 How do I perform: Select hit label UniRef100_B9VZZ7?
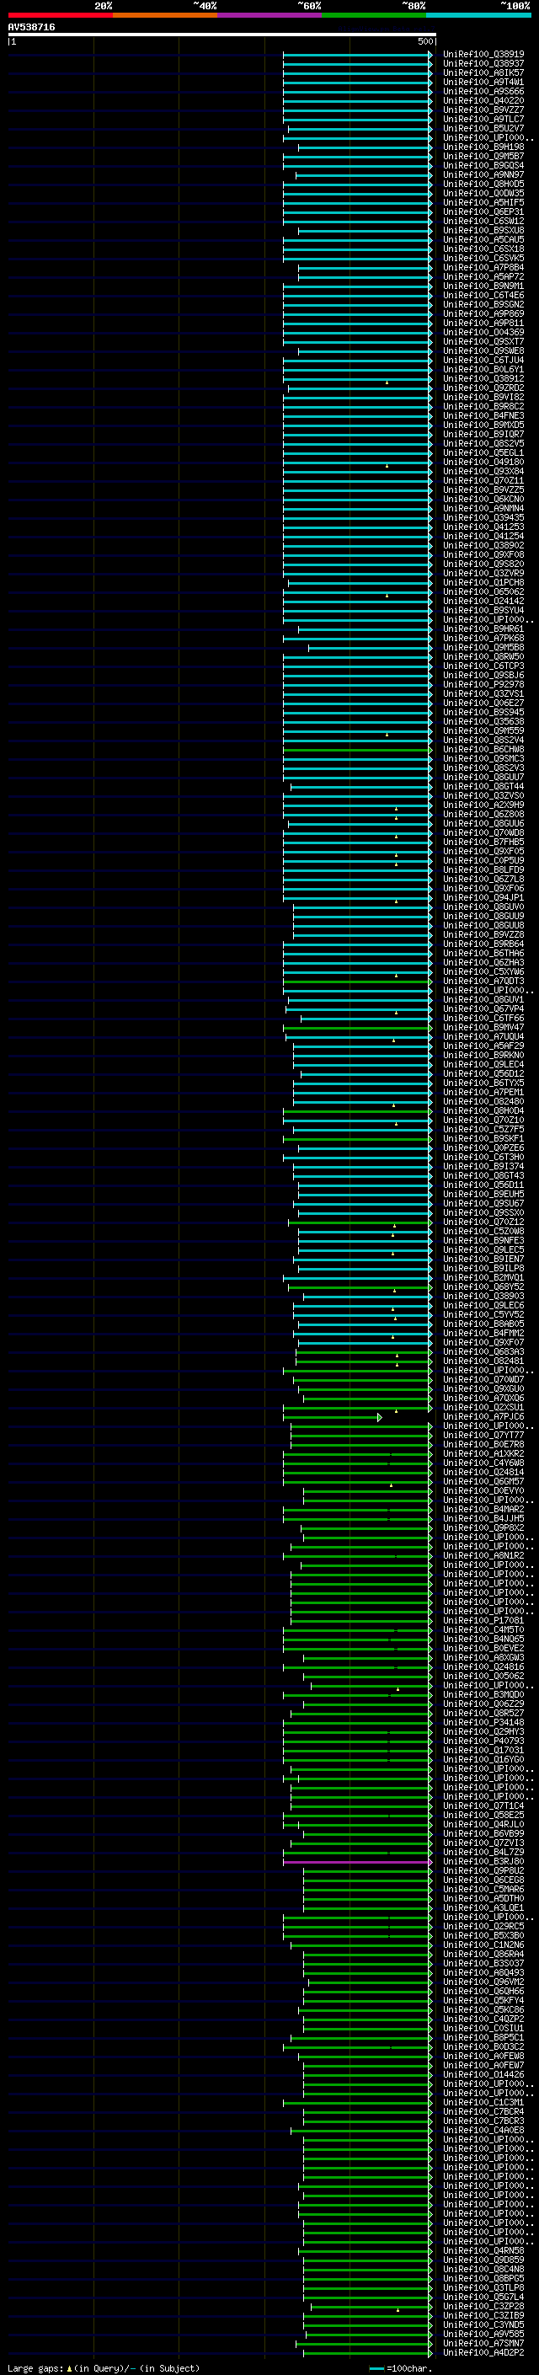[x=483, y=110]
